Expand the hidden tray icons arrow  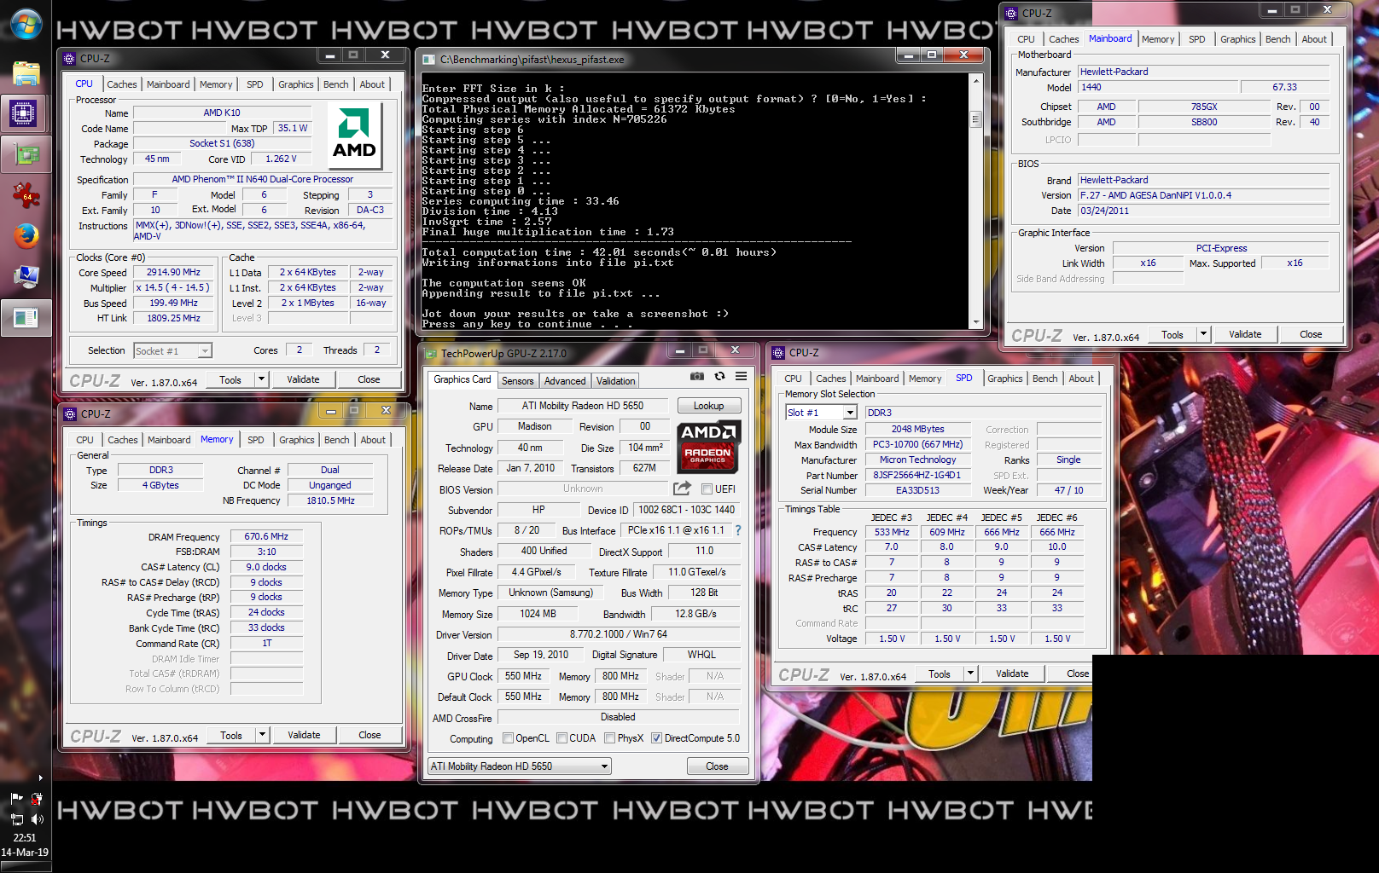[40, 778]
